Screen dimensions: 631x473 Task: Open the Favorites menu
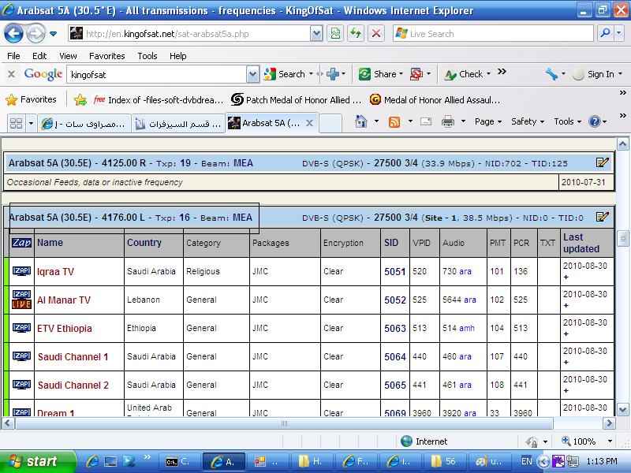point(107,56)
